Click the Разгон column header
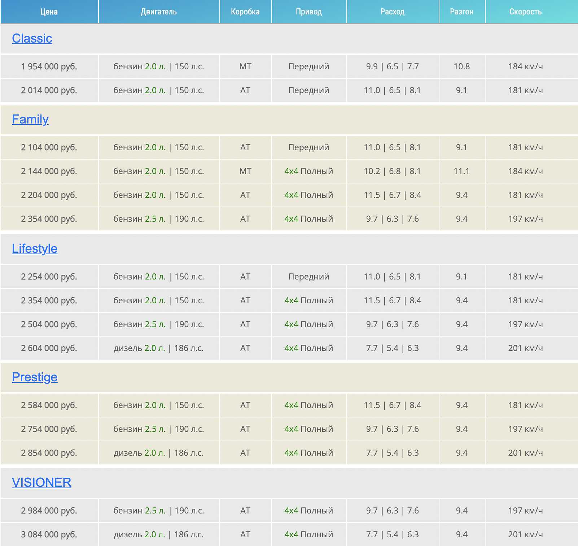This screenshot has width=578, height=546. 461,12
